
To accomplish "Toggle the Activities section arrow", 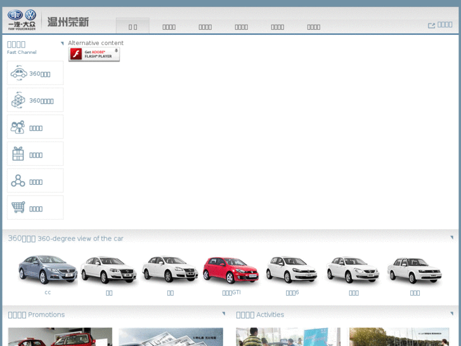I will 451,314.
